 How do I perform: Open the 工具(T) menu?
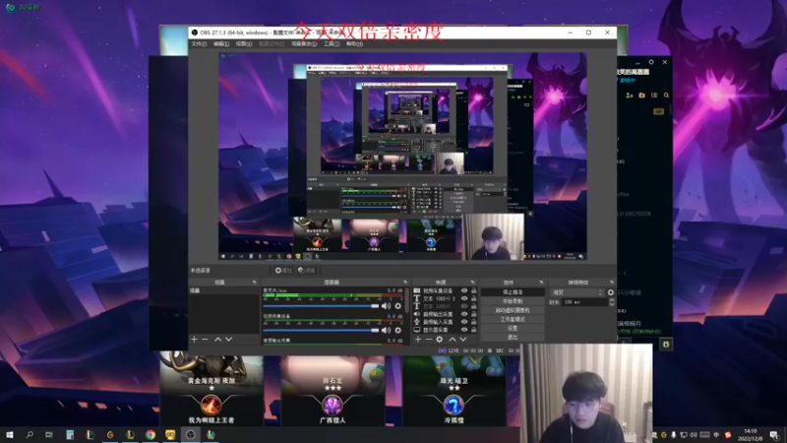332,43
